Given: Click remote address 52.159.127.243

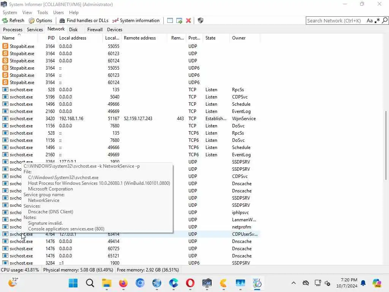Looking at the screenshot, I should tap(138, 119).
